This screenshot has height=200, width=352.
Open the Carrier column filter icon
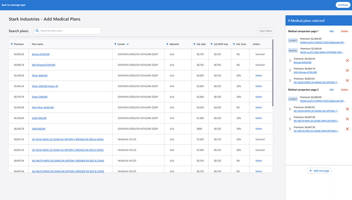tap(115, 44)
